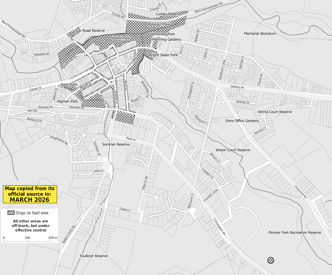This screenshot has width=332, height=275.
Task: Select the Alrima Court Reserve label
Action: click(275, 112)
